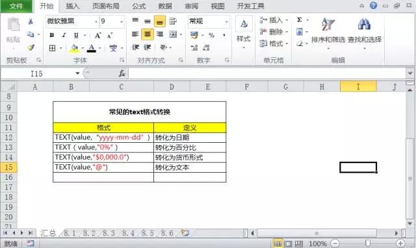Image resolution: width=416 pixels, height=248 pixels.
Task: Open the 8.3 sheet tab
Action: point(109,233)
